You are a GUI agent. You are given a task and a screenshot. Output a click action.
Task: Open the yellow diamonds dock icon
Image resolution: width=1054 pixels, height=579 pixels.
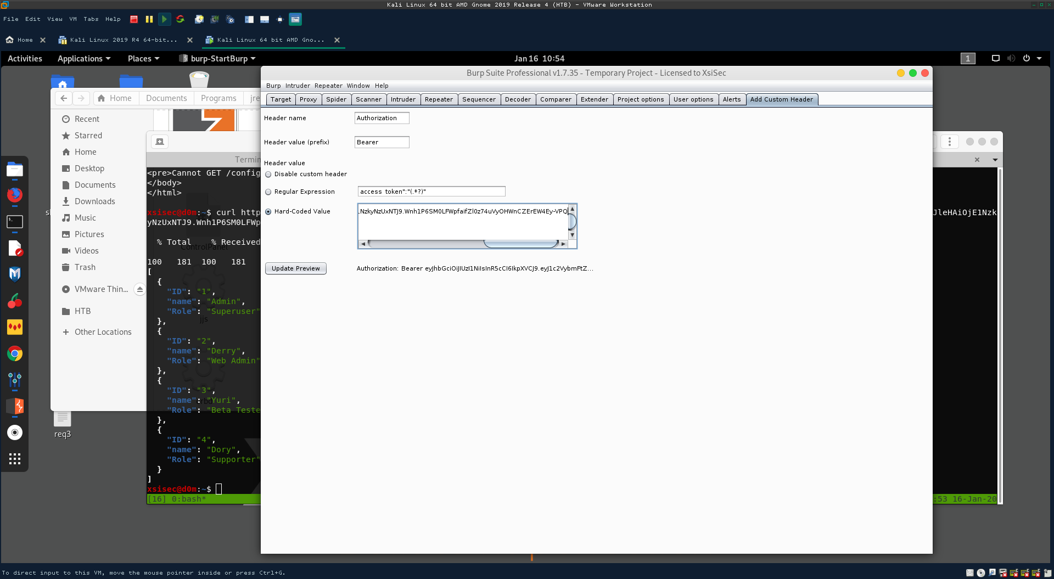(x=15, y=327)
